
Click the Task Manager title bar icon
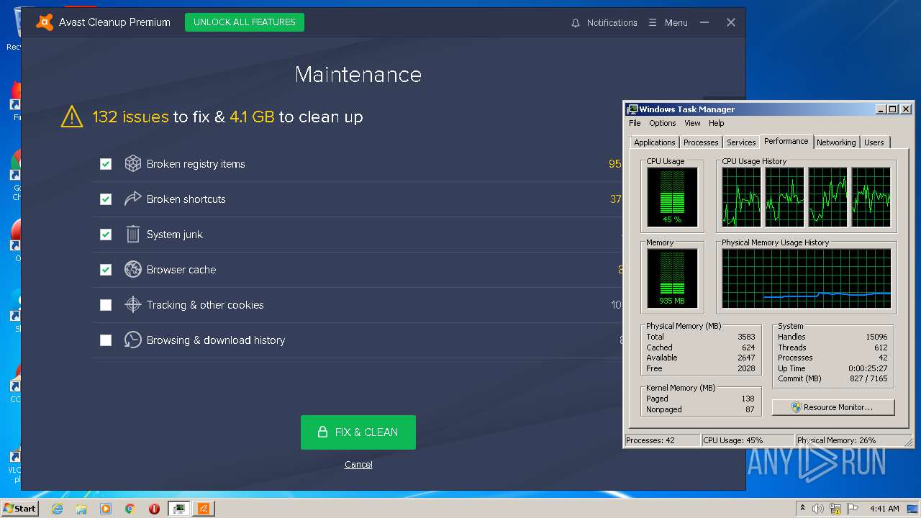(632, 109)
